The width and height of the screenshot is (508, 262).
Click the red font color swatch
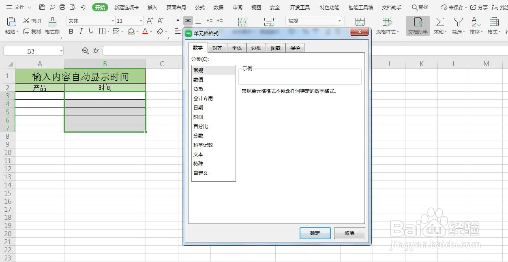(x=145, y=31)
